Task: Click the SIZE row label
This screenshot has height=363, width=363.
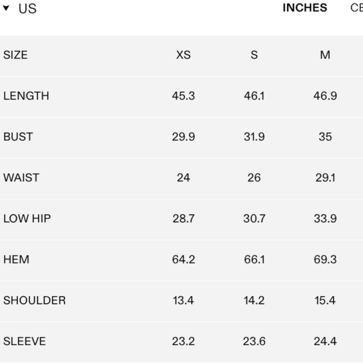Action: click(15, 55)
